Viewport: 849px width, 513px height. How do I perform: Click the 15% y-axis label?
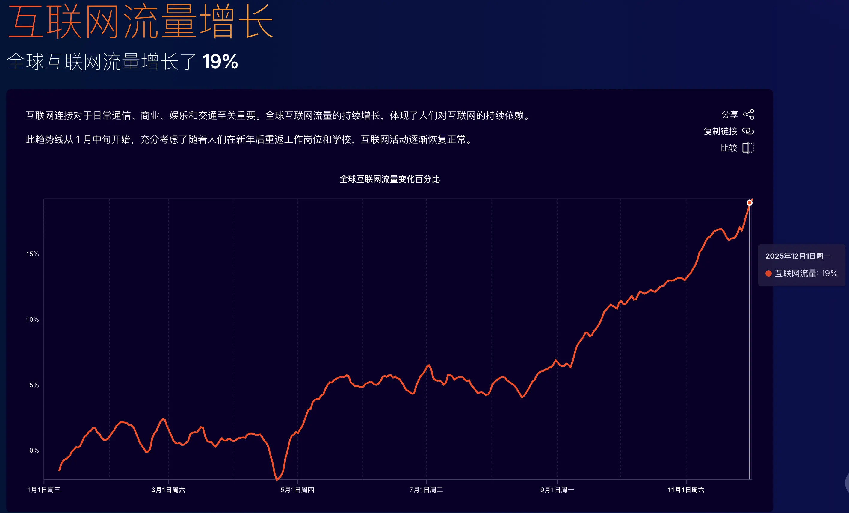tap(32, 254)
